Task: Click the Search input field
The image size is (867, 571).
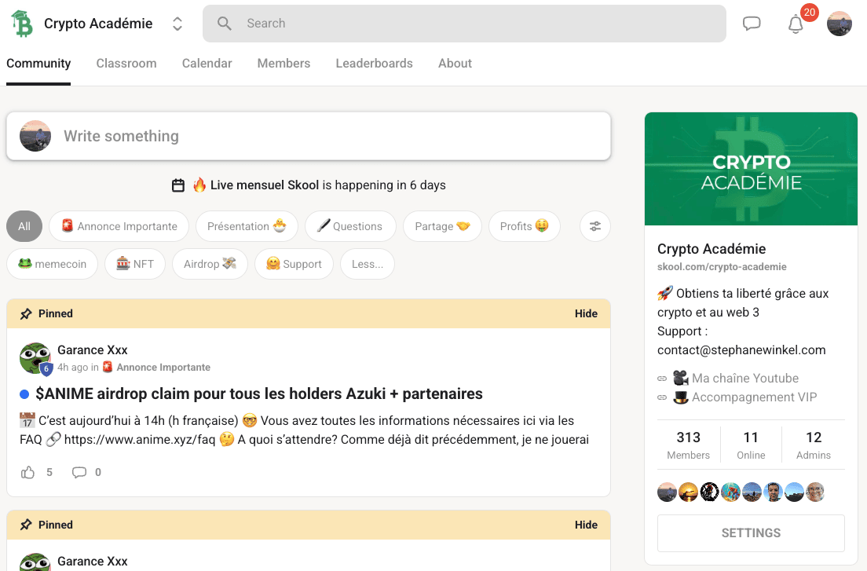Action: coord(464,24)
